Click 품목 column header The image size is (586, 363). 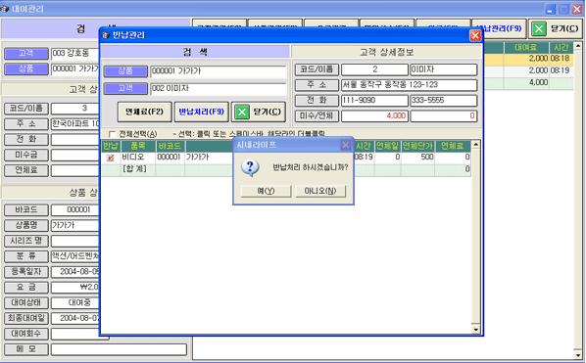pyautogui.click(x=138, y=146)
